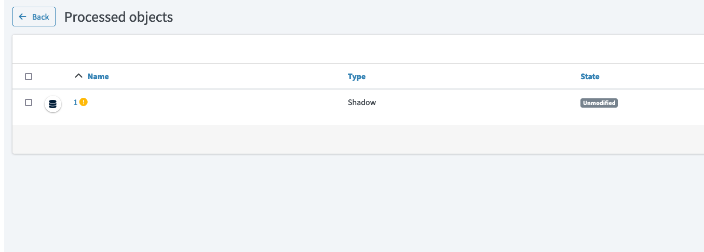Click the Processed objects page title

click(118, 17)
